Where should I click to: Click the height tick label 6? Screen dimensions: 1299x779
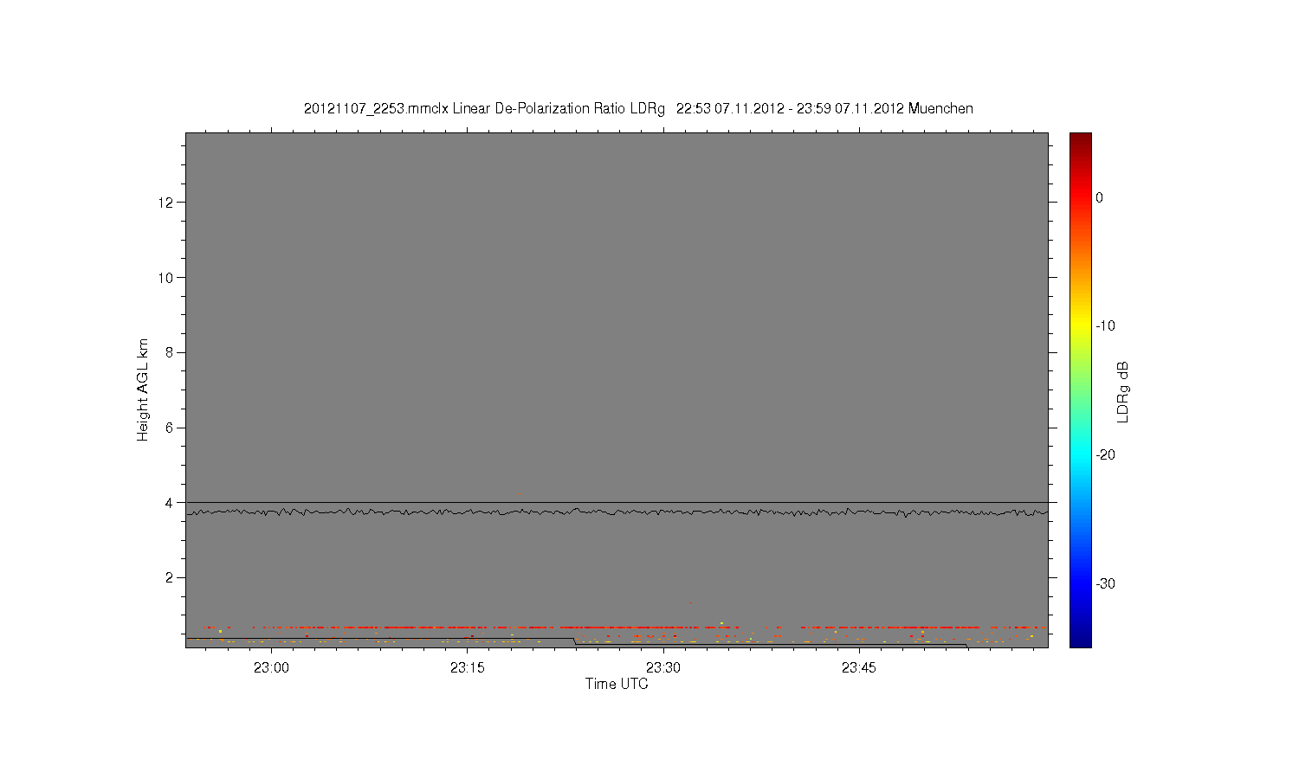(170, 428)
